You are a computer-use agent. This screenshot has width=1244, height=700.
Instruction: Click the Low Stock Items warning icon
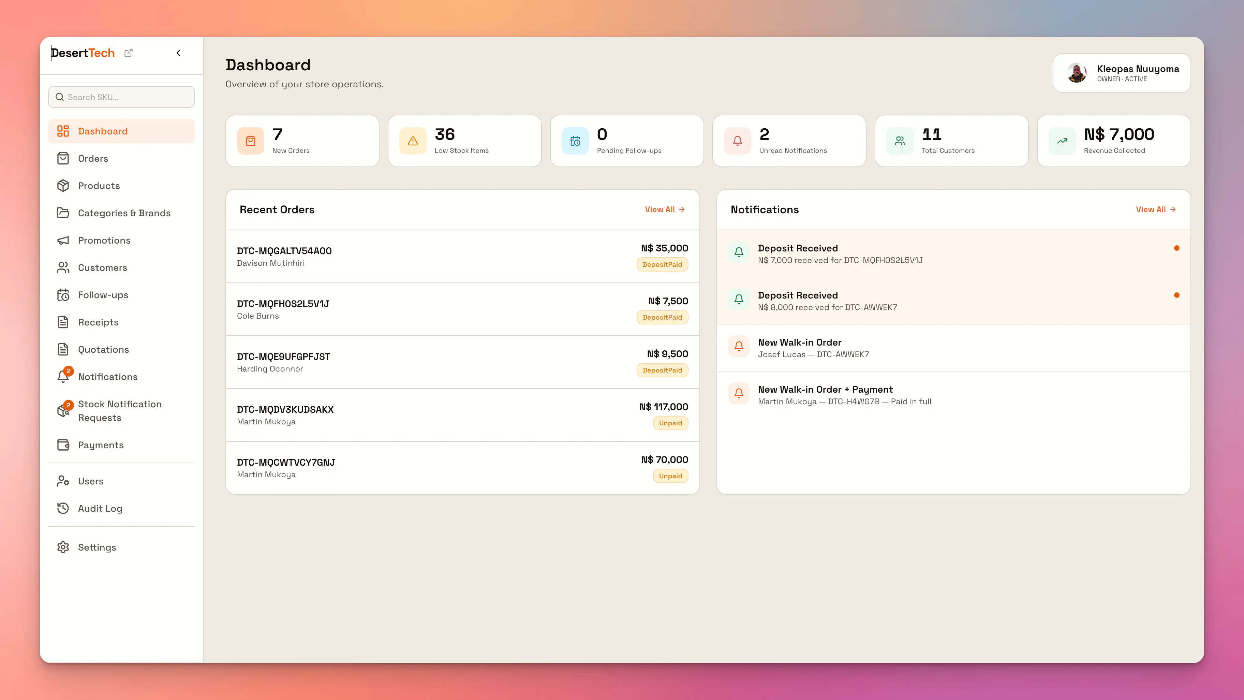click(413, 141)
